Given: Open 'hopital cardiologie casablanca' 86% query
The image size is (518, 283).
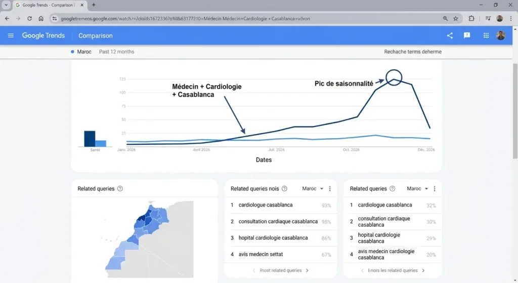Looking at the screenshot, I should coord(280,238).
